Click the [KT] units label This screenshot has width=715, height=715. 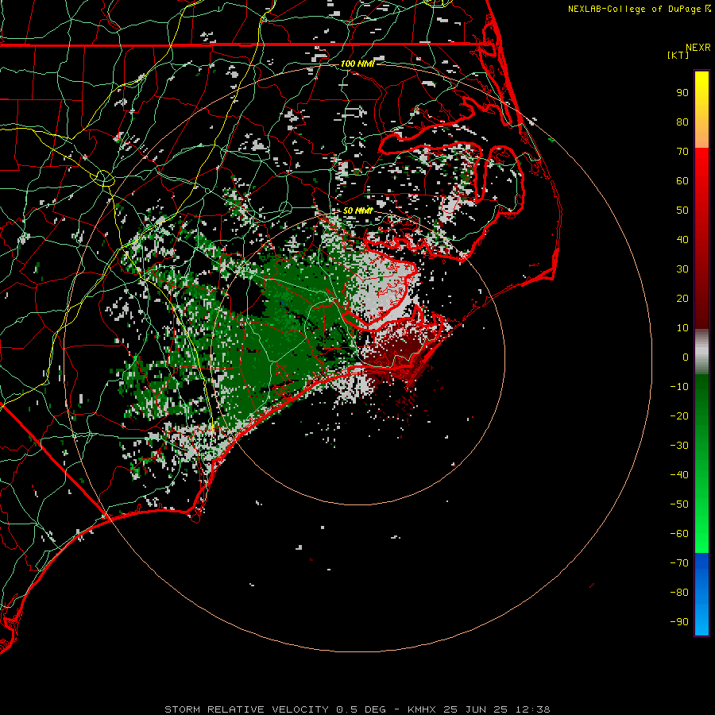tap(678, 55)
